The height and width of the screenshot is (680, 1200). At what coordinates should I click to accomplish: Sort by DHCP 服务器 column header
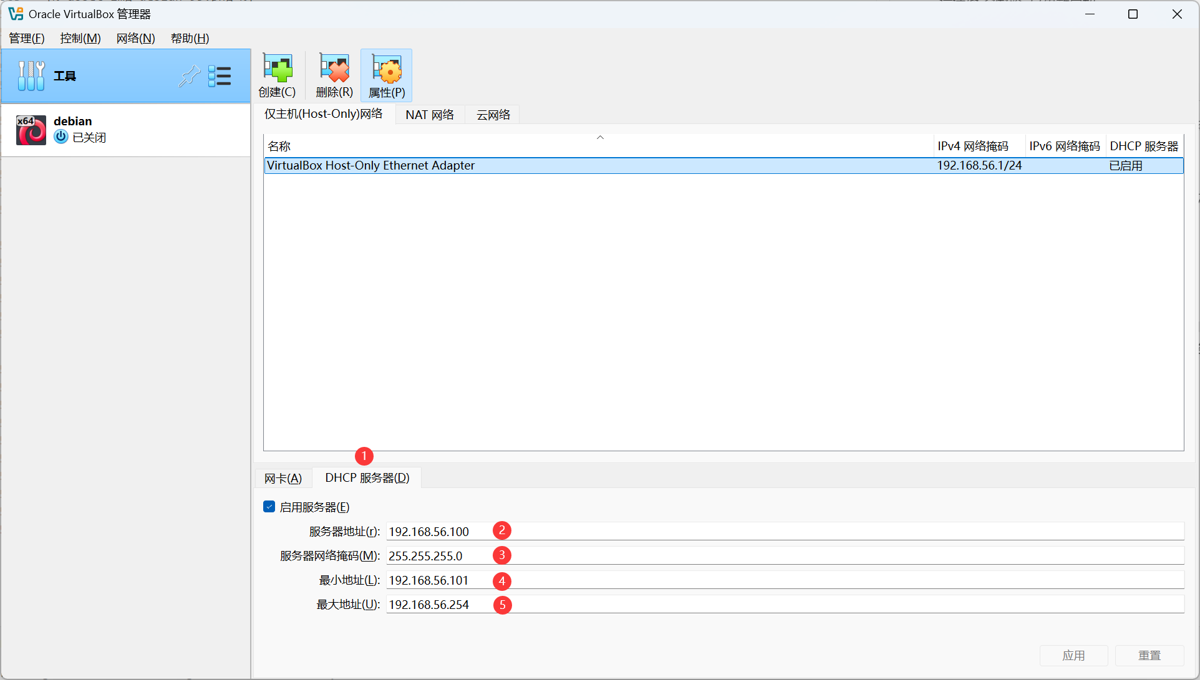click(1144, 146)
